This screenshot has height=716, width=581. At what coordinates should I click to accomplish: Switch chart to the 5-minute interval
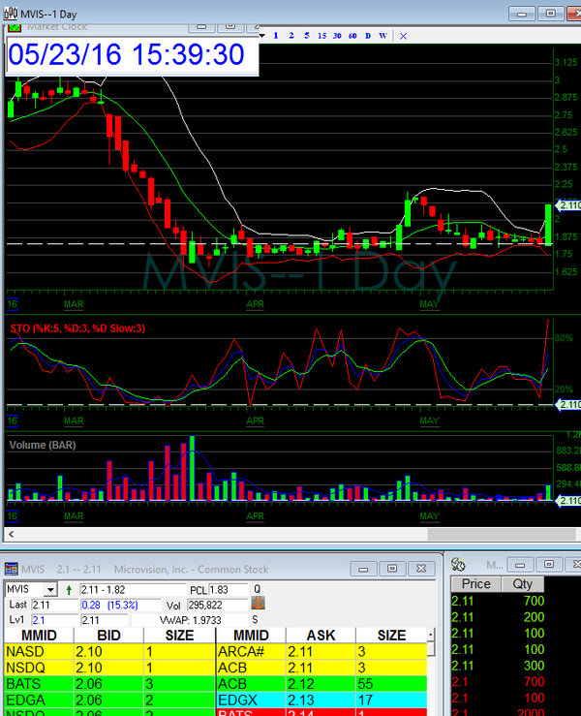point(307,36)
